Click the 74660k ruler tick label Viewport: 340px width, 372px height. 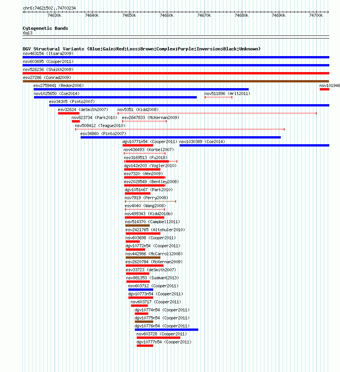point(167,15)
